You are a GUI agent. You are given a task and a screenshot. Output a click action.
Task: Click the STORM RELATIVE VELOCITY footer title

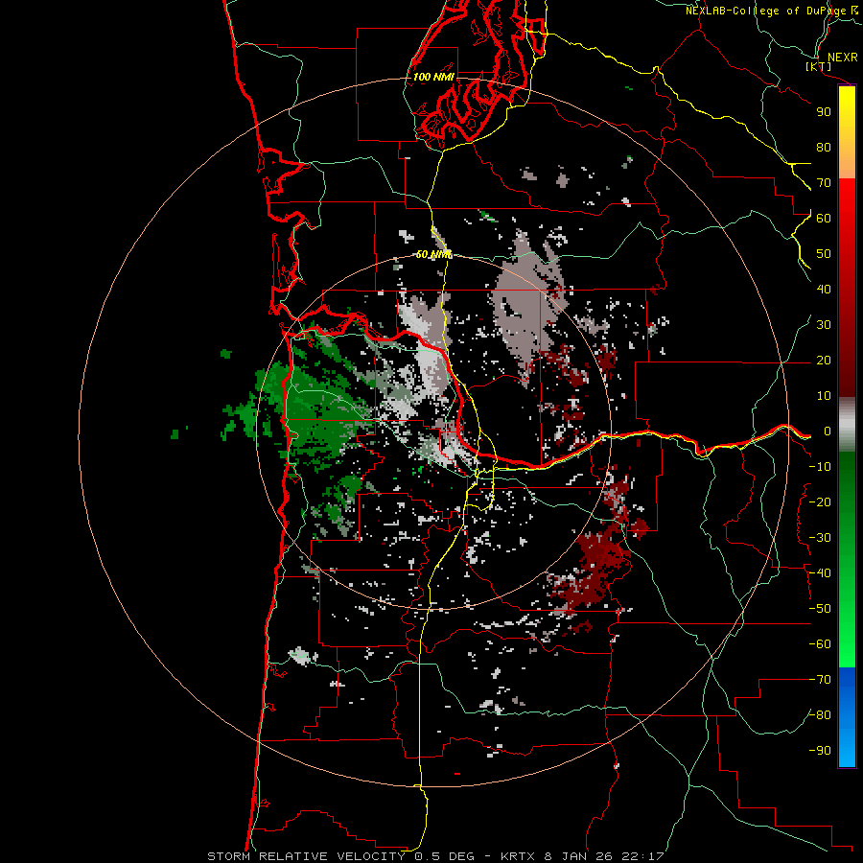coord(306,856)
